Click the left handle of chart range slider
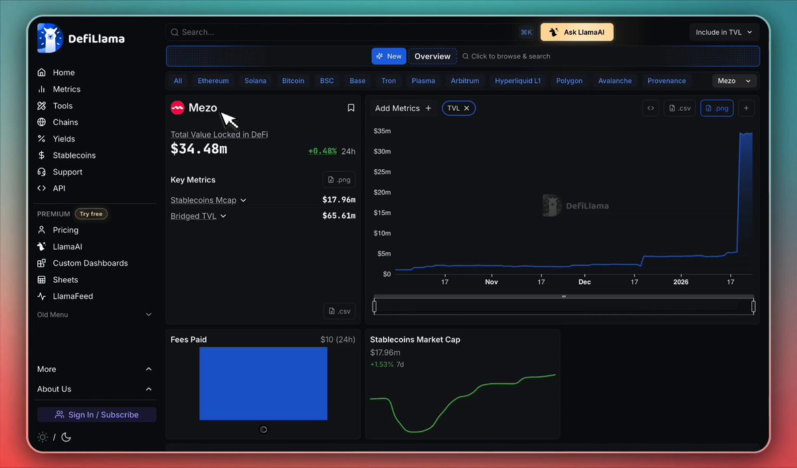Viewport: 797px width, 468px height. [x=375, y=306]
